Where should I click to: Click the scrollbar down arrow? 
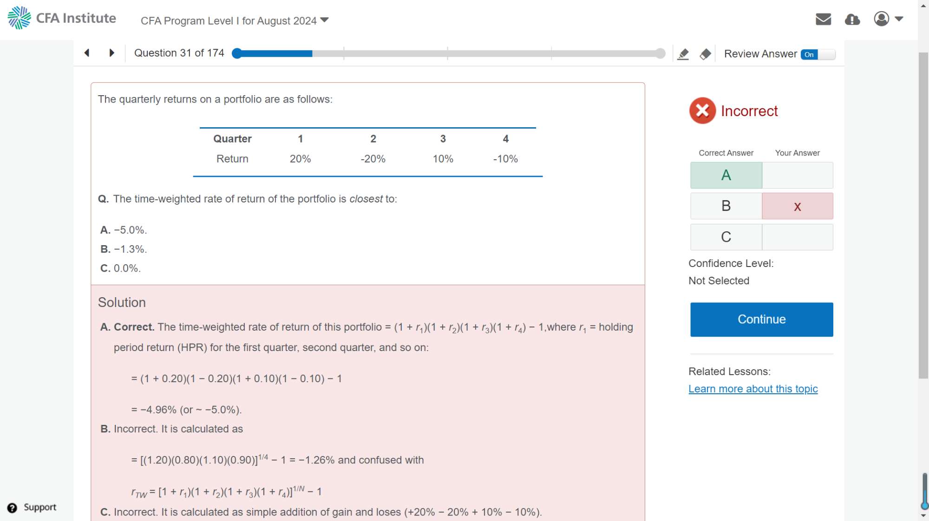pos(923,515)
